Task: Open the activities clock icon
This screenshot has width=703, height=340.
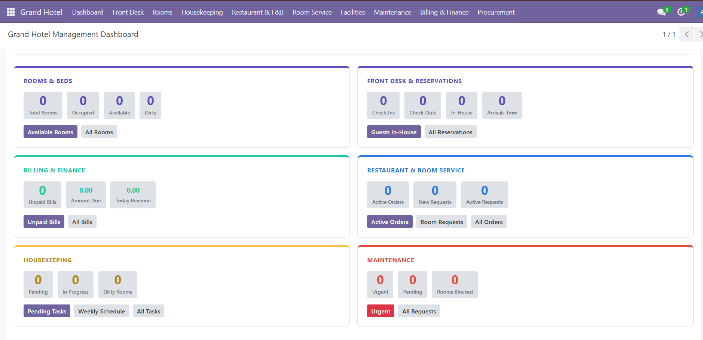Action: pos(681,12)
